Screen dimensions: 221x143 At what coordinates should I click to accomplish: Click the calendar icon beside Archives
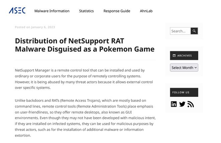174,55
